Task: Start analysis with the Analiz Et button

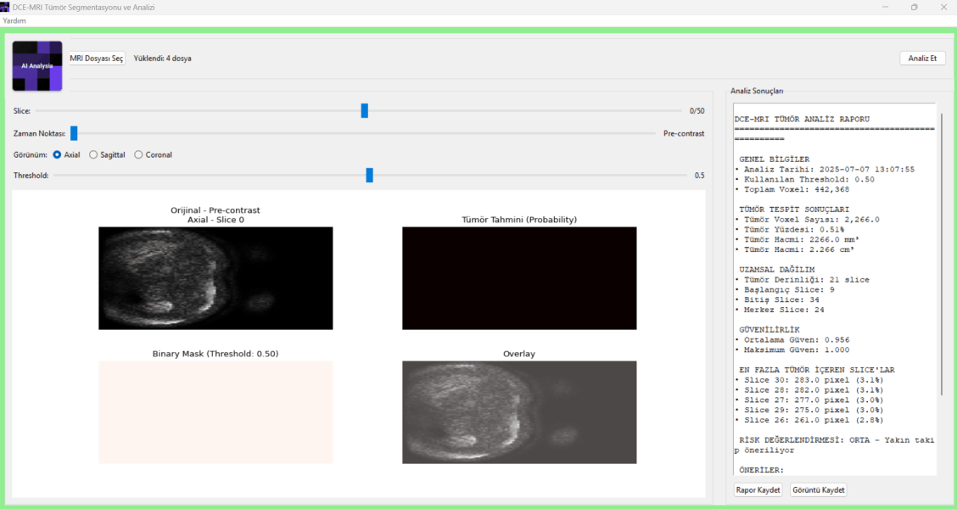Action: point(922,59)
